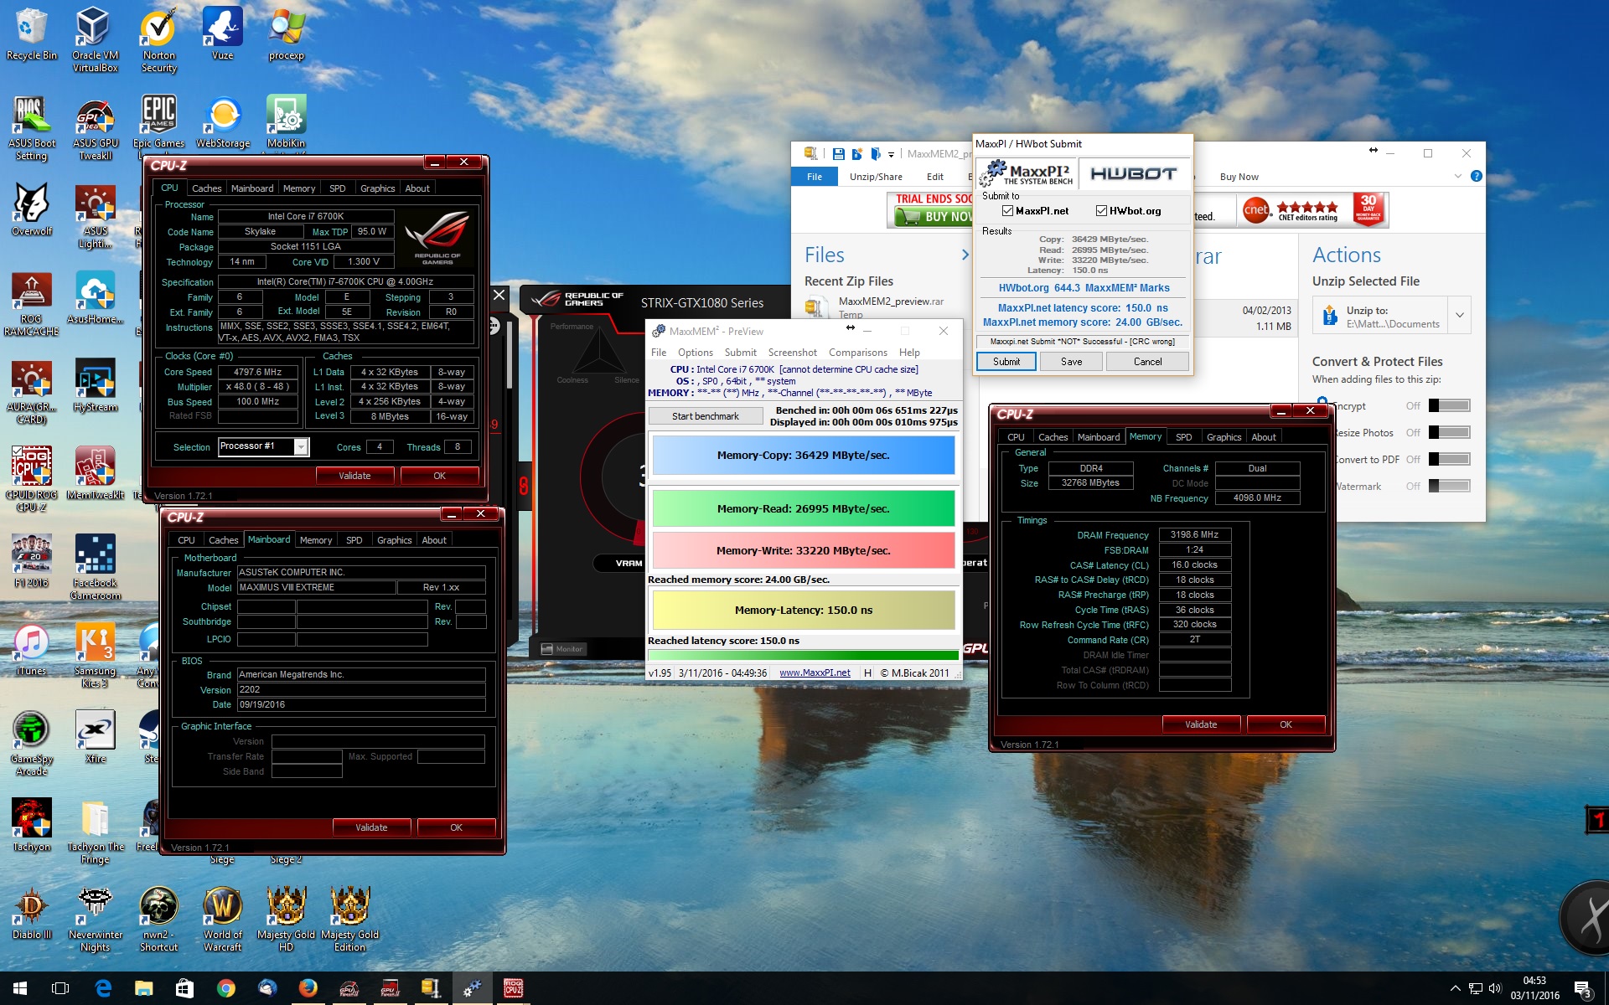Open GameSpy Arcade desktop icon
Image resolution: width=1609 pixels, height=1005 pixels.
tap(31, 744)
